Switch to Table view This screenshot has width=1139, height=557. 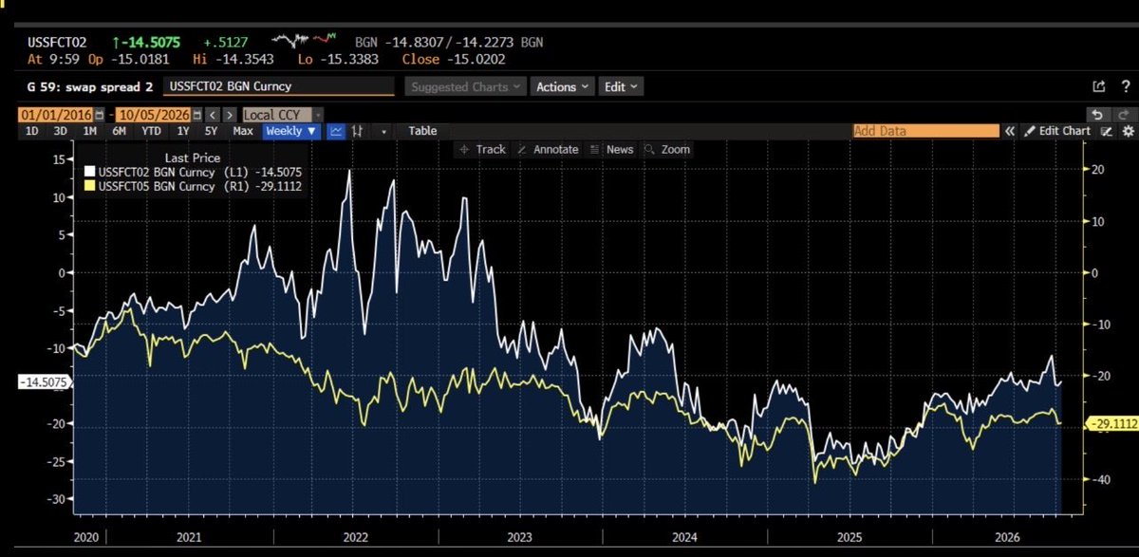(x=422, y=131)
